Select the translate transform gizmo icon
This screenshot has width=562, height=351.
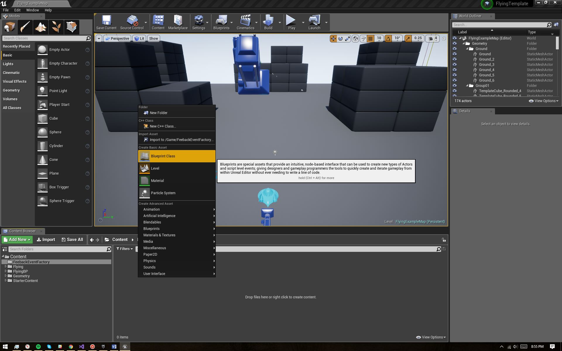333,39
